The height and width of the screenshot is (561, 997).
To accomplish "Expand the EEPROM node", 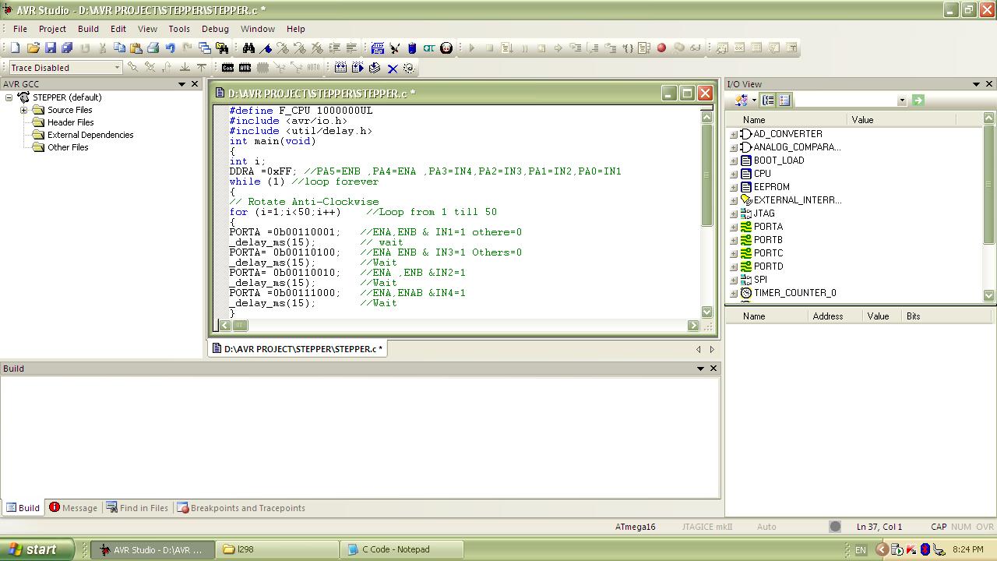I will (x=733, y=187).
